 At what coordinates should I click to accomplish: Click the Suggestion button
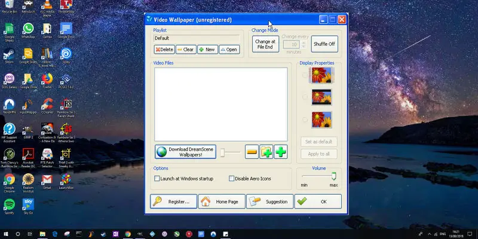click(x=270, y=201)
